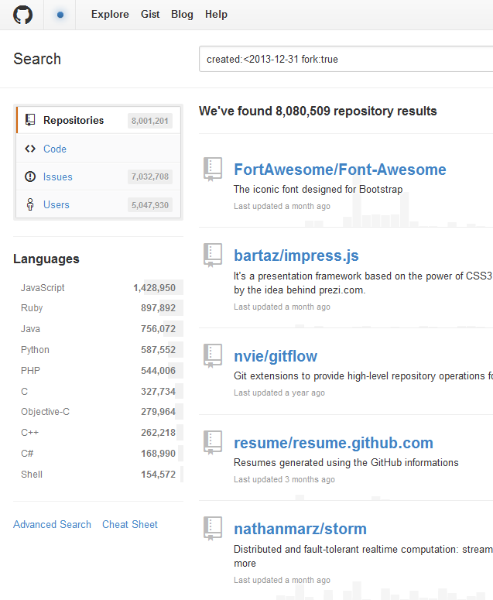Image resolution: width=493 pixels, height=600 pixels.
Task: Switch to Code search results
Action: [54, 149]
